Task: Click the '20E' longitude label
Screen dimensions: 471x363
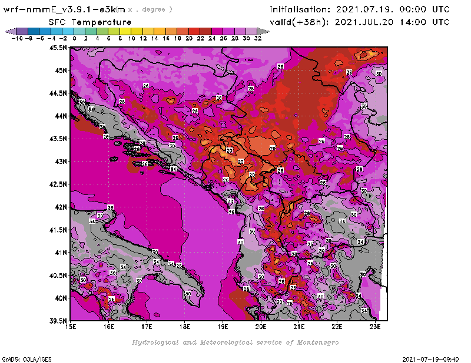Action: coord(261,327)
